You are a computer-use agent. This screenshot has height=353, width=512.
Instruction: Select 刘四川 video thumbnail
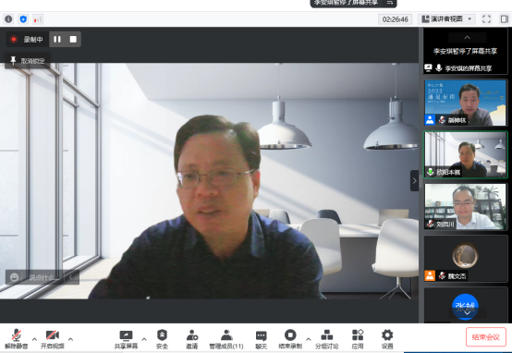click(465, 206)
